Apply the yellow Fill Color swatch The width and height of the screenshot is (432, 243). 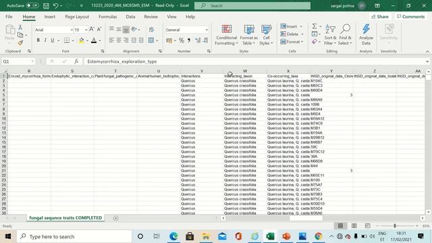pos(81,40)
